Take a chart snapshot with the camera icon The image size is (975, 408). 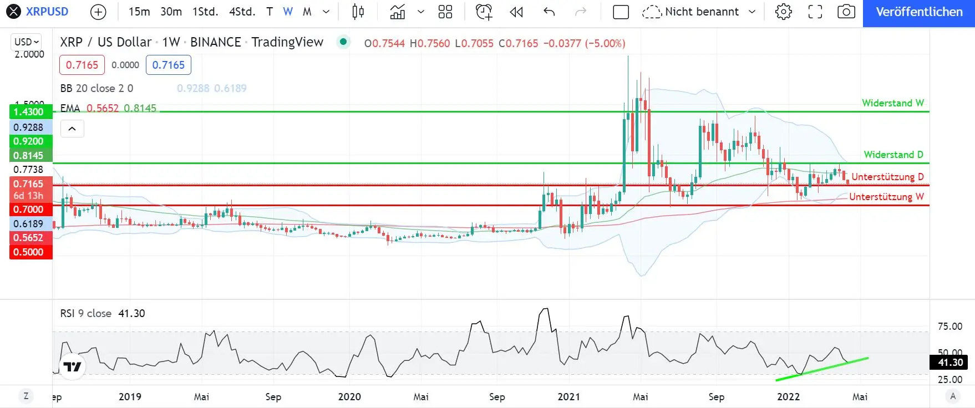coord(846,12)
